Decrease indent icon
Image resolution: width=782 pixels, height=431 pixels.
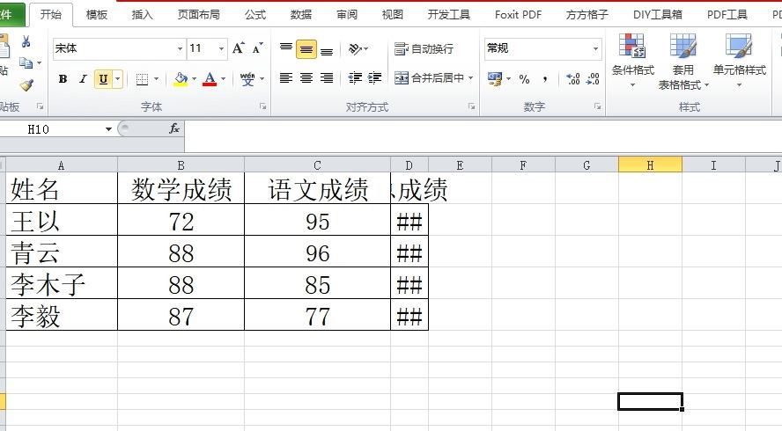pyautogui.click(x=355, y=77)
